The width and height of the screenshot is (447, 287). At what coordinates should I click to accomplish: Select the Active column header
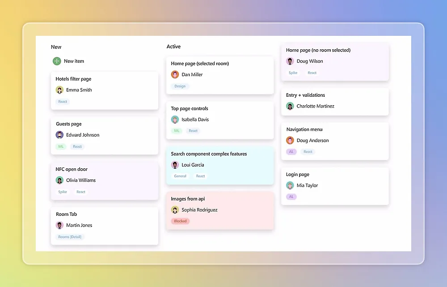pyautogui.click(x=173, y=47)
